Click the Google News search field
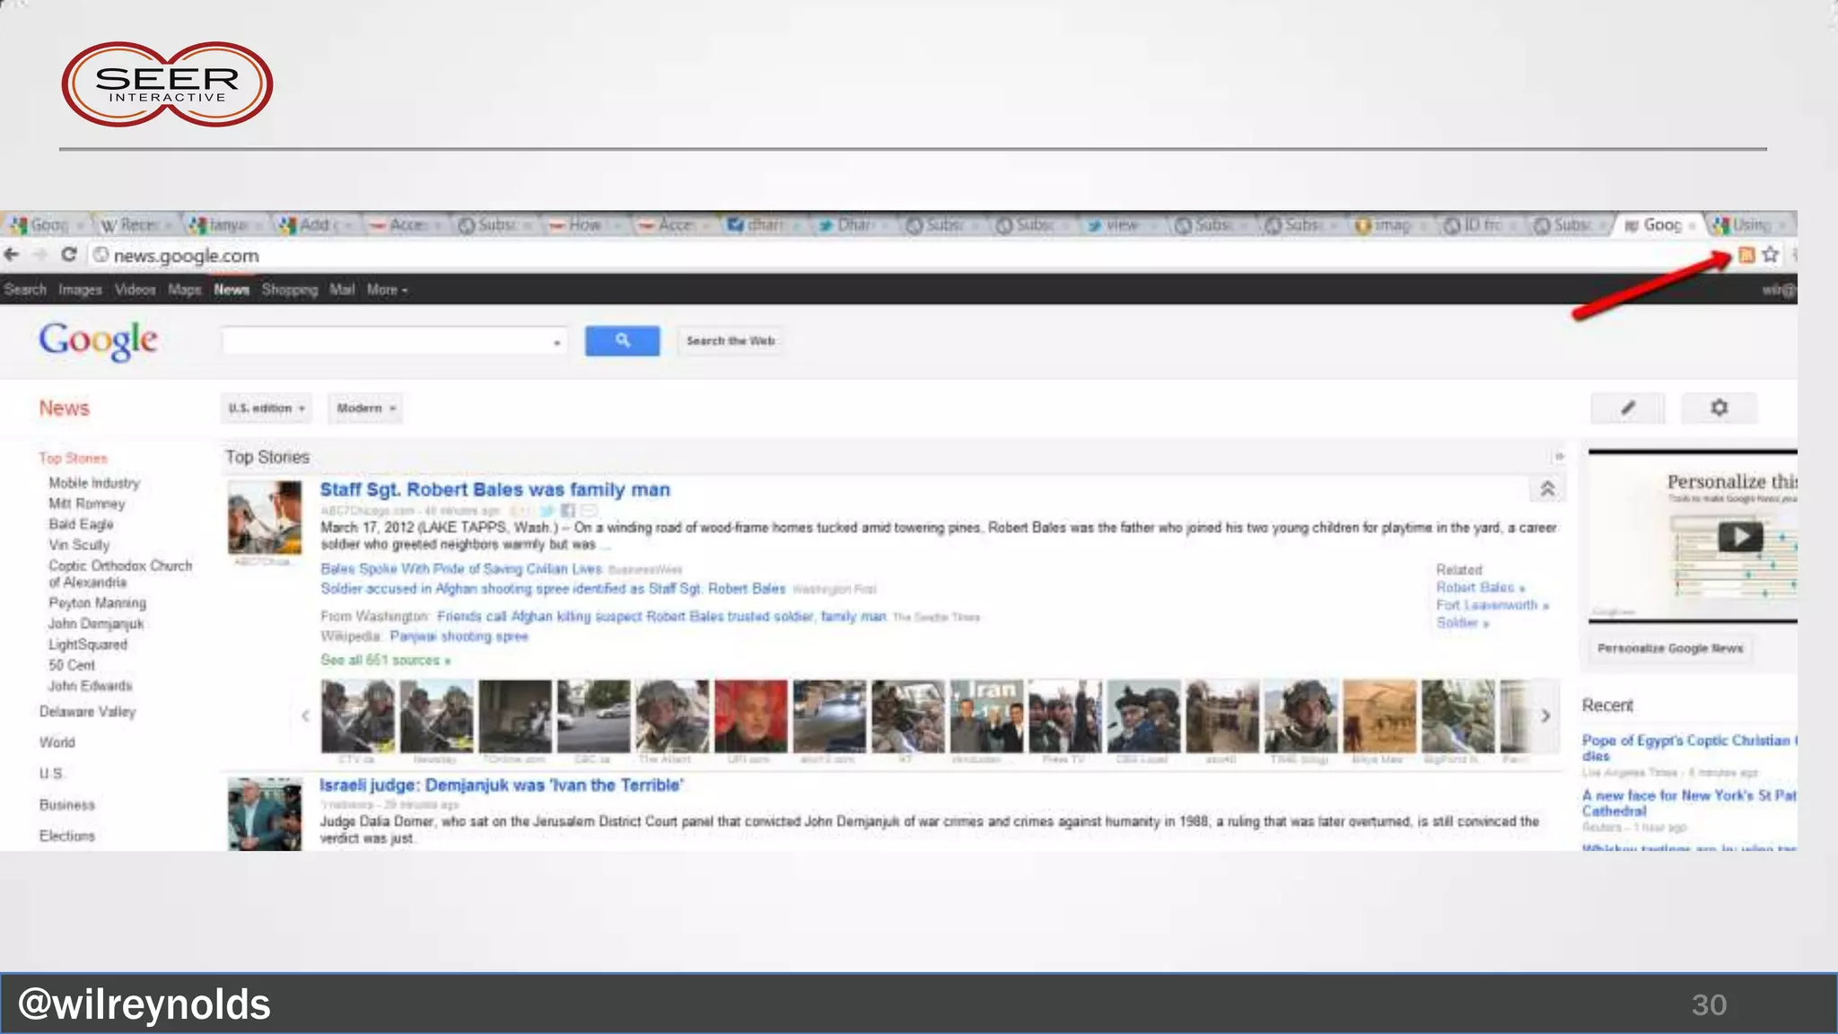1838x1034 pixels. tap(388, 341)
